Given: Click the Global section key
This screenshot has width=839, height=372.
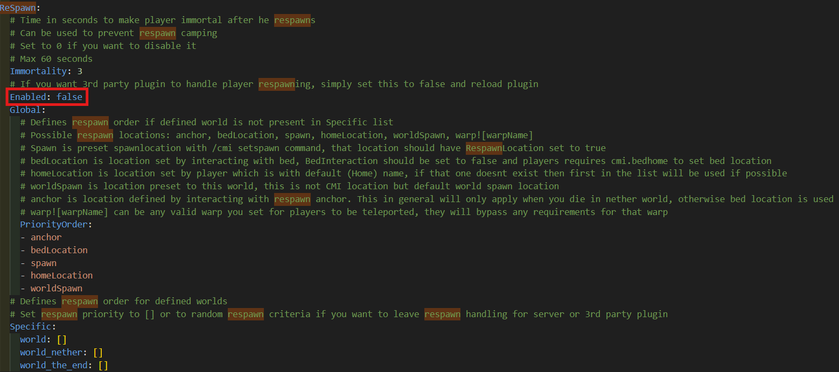Looking at the screenshot, I should tap(25, 110).
